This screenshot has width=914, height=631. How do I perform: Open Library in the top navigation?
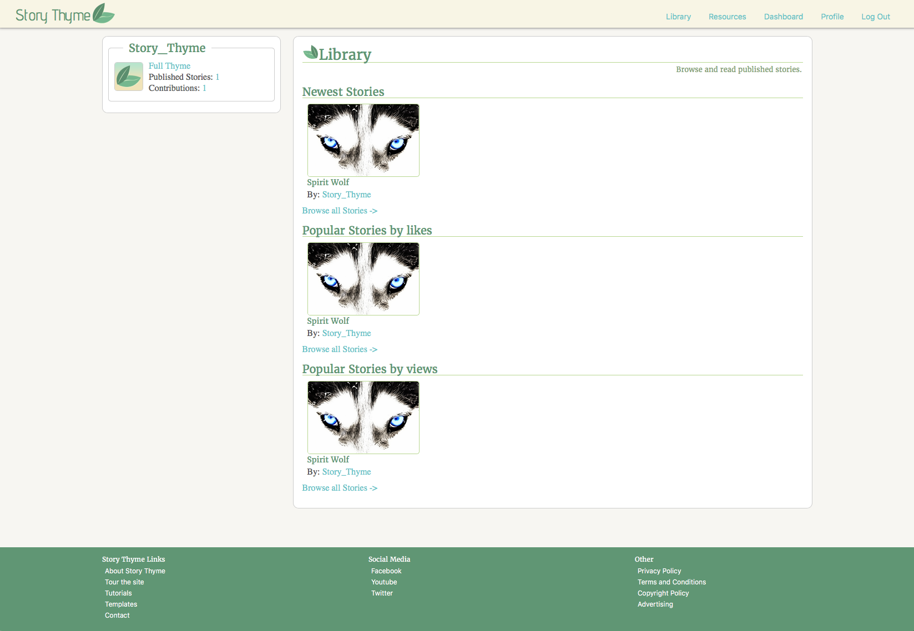pyautogui.click(x=678, y=17)
